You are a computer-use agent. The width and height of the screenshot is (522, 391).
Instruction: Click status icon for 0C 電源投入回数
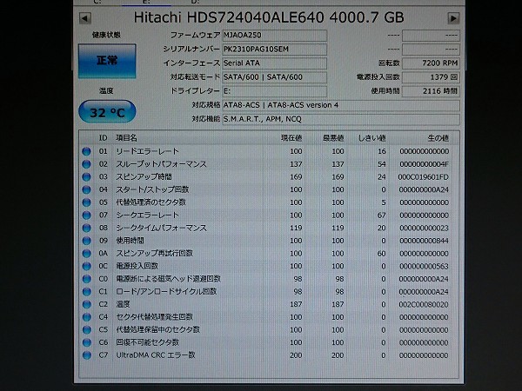click(86, 267)
